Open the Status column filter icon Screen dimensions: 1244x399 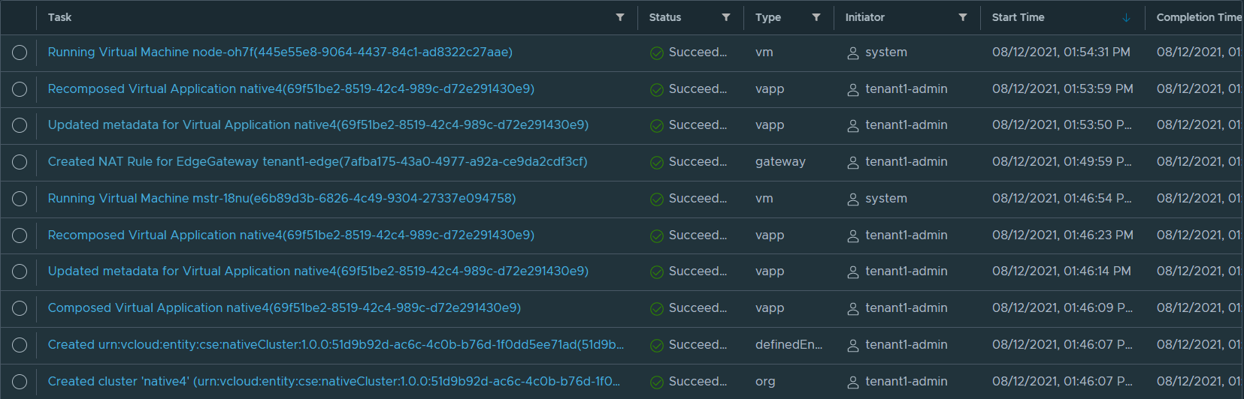pyautogui.click(x=726, y=17)
